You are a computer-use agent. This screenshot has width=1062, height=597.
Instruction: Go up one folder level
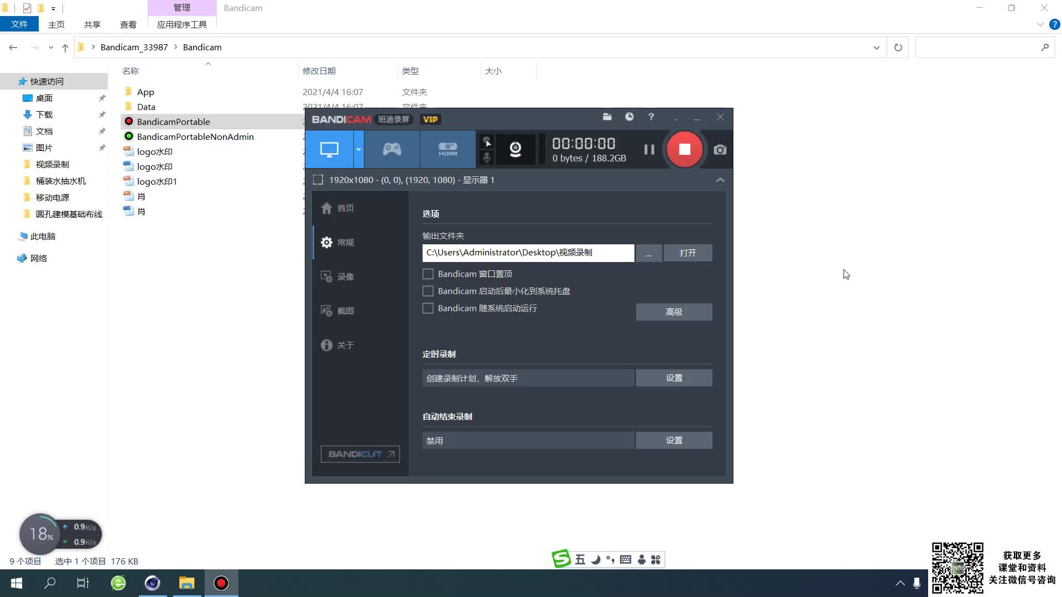point(65,48)
